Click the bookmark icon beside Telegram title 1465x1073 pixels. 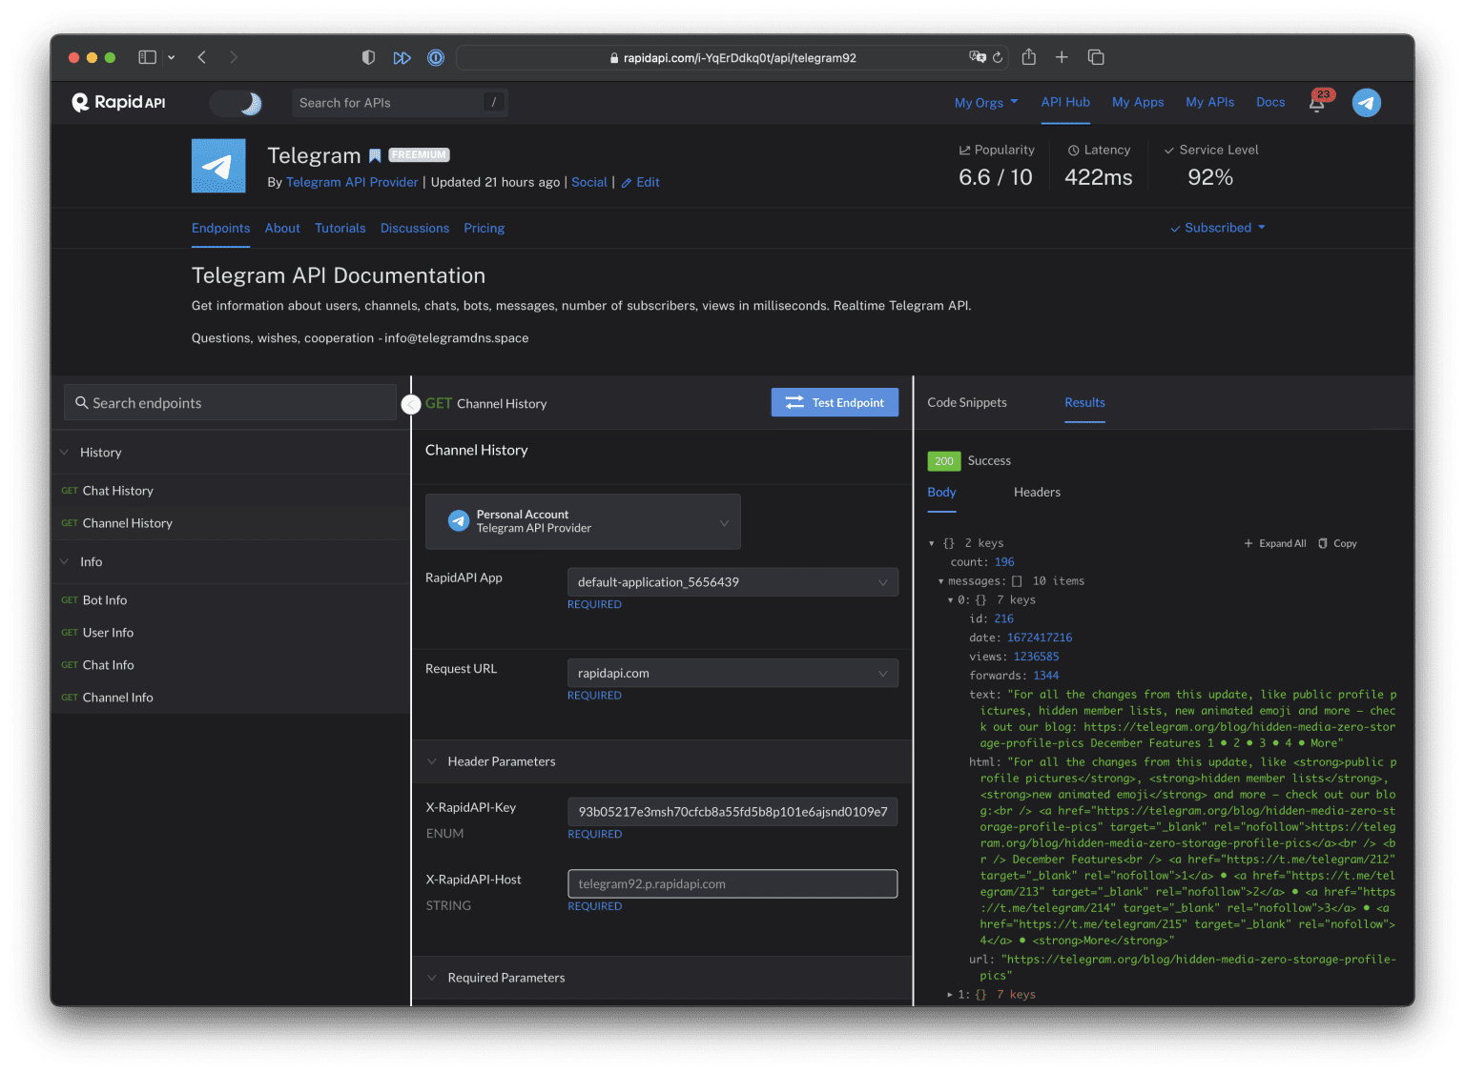375,155
